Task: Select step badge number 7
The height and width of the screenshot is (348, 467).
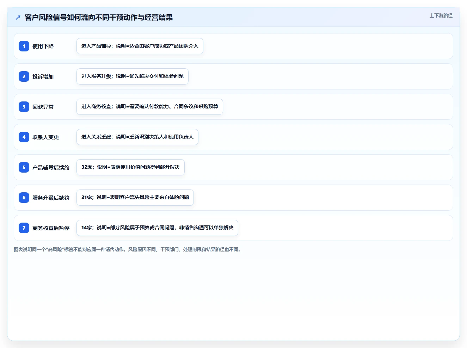Action: pos(24,228)
